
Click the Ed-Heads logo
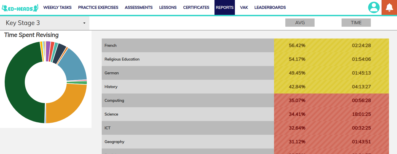(20, 8)
